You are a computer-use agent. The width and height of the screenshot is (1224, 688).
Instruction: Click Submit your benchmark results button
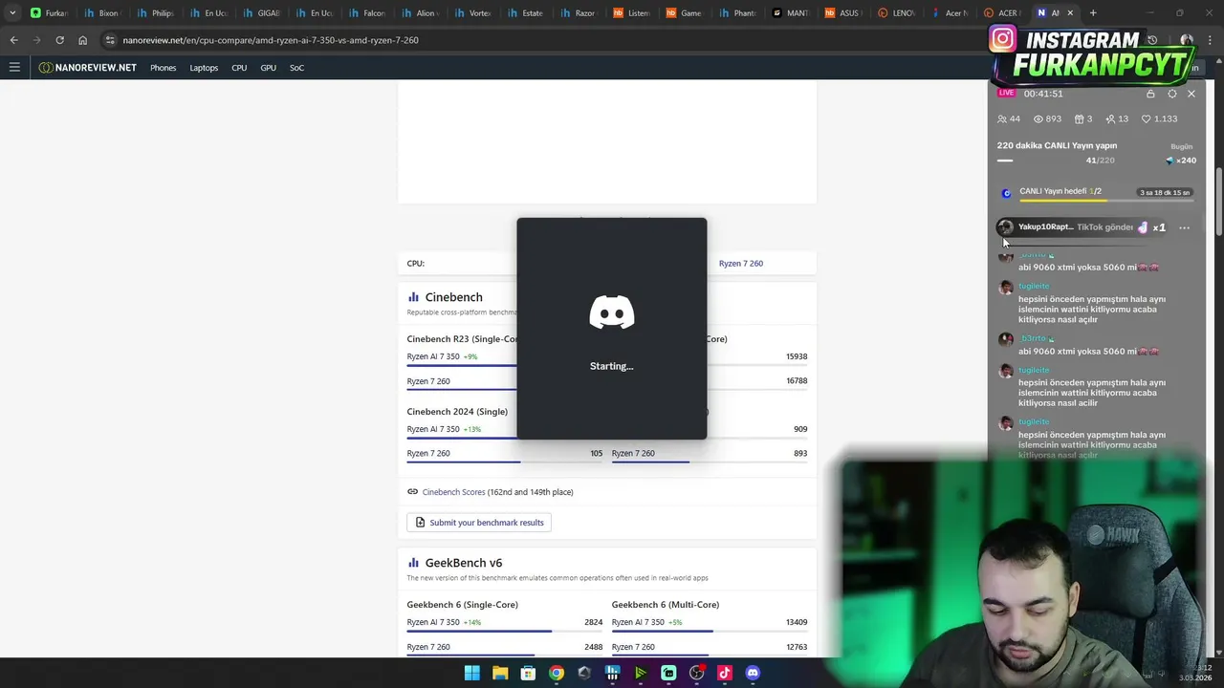pos(479,523)
